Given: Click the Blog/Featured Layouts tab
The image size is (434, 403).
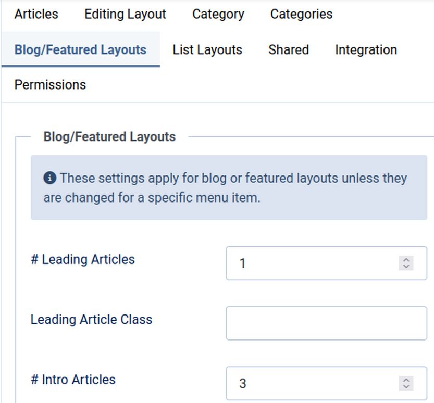Looking at the screenshot, I should (x=80, y=50).
